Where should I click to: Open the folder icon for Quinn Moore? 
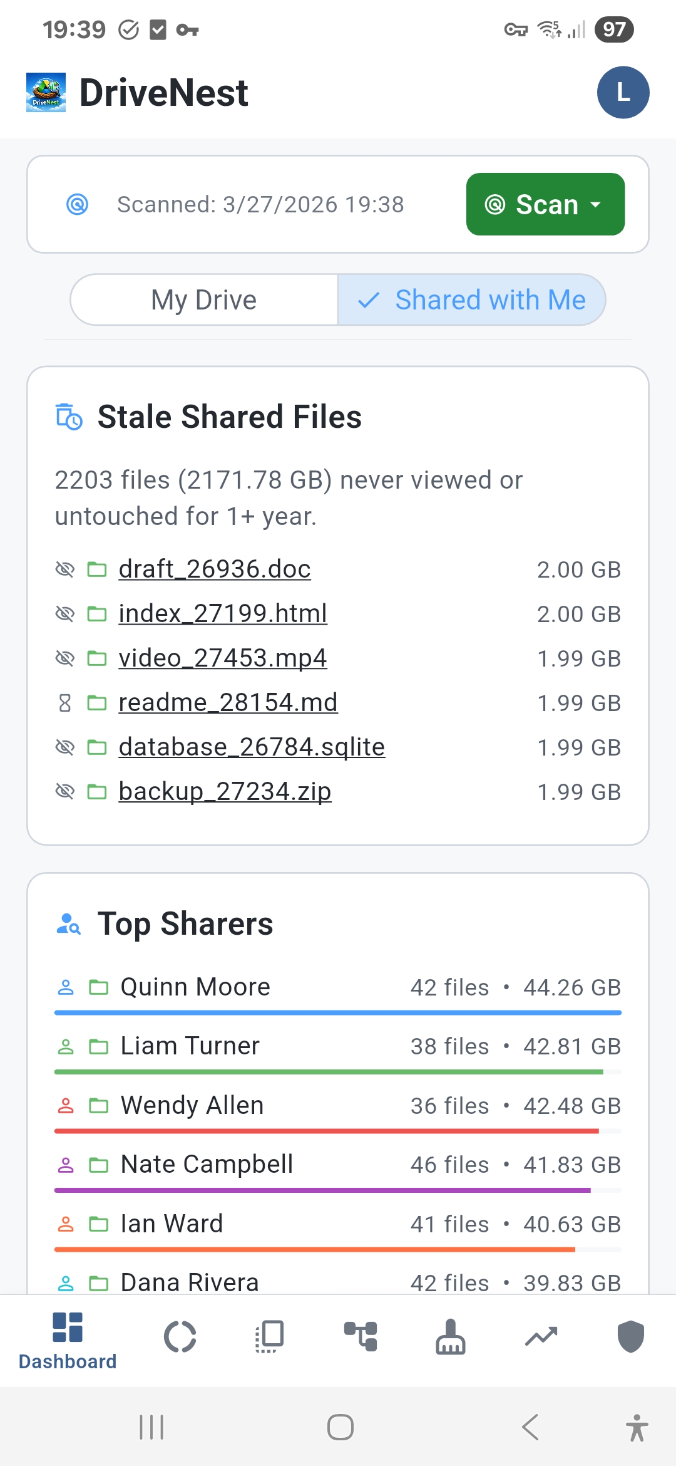[98, 987]
